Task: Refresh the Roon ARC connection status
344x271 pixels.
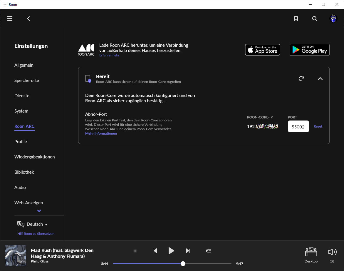Action: tap(301, 78)
